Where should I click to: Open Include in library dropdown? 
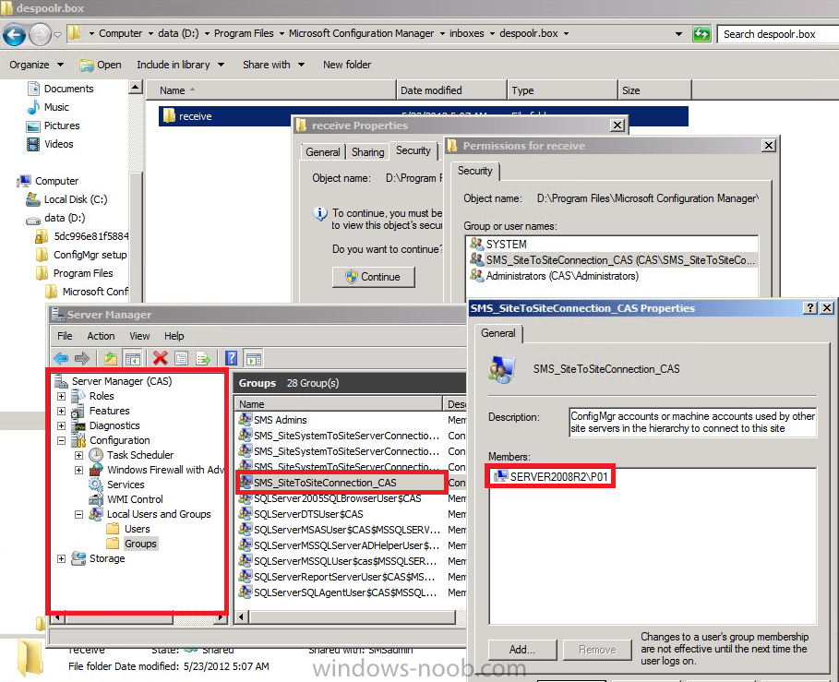coord(180,65)
